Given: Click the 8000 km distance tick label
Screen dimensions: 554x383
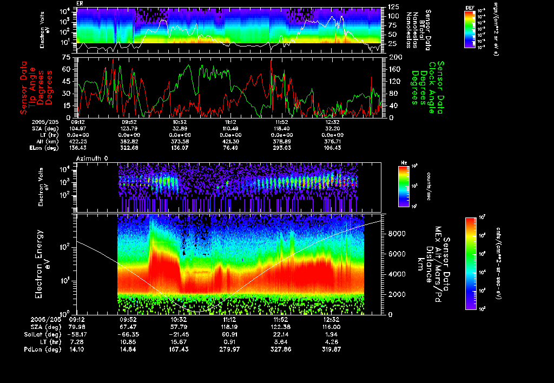Looking at the screenshot, I should click(x=397, y=234).
